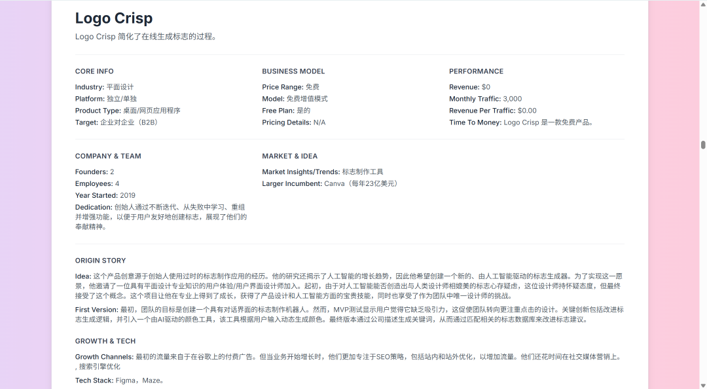707x389 pixels.
Task: Click the Price Range: 免费 line
Action: 291,87
